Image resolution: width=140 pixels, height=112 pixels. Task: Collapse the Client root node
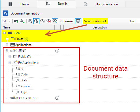coord(4,33)
